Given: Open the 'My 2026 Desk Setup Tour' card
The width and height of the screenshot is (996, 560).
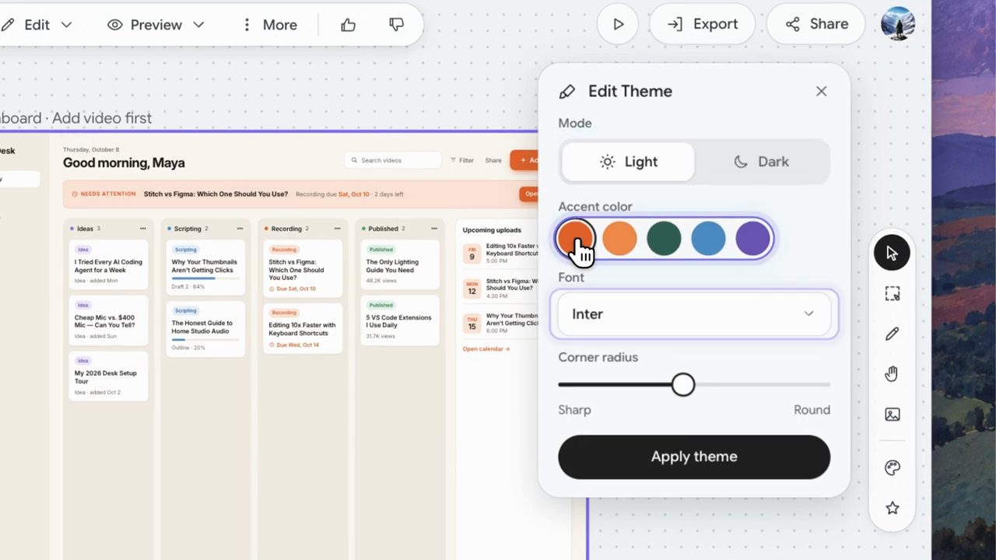Looking at the screenshot, I should click(109, 376).
